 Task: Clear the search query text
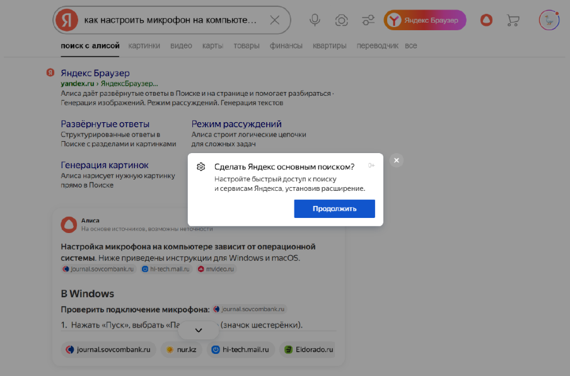[274, 20]
